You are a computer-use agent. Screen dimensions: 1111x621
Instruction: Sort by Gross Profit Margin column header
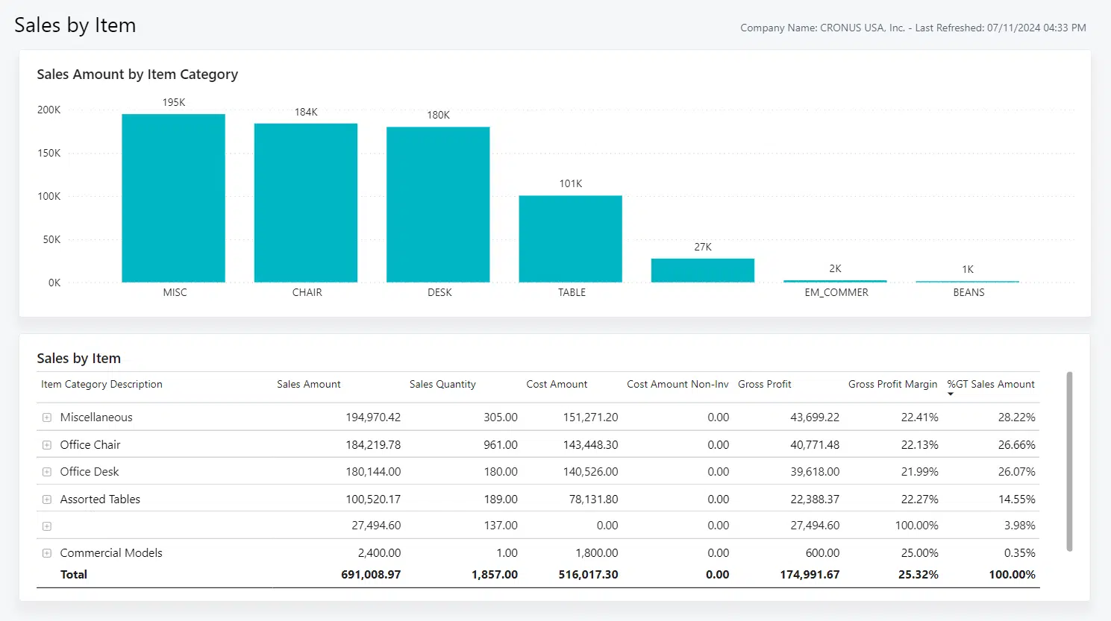[892, 384]
